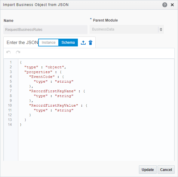The height and width of the screenshot is (177, 178).
Task: Click the Name label above the field
Action: click(x=8, y=21)
